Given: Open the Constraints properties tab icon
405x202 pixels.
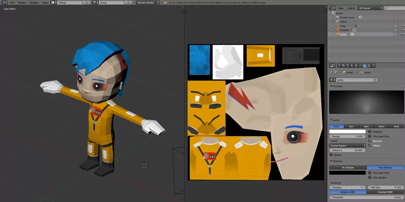Looking at the screenshot, I should (360, 66).
